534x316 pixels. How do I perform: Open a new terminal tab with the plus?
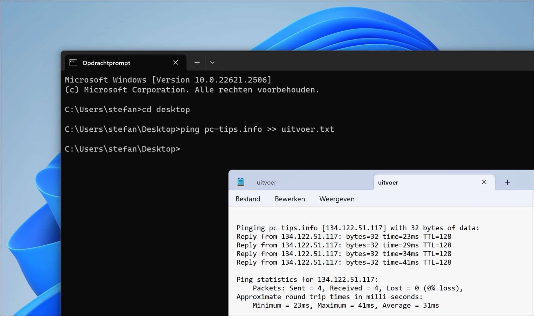tap(197, 63)
